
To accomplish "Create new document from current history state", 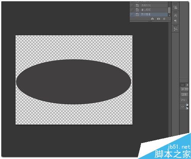I will [152, 19].
